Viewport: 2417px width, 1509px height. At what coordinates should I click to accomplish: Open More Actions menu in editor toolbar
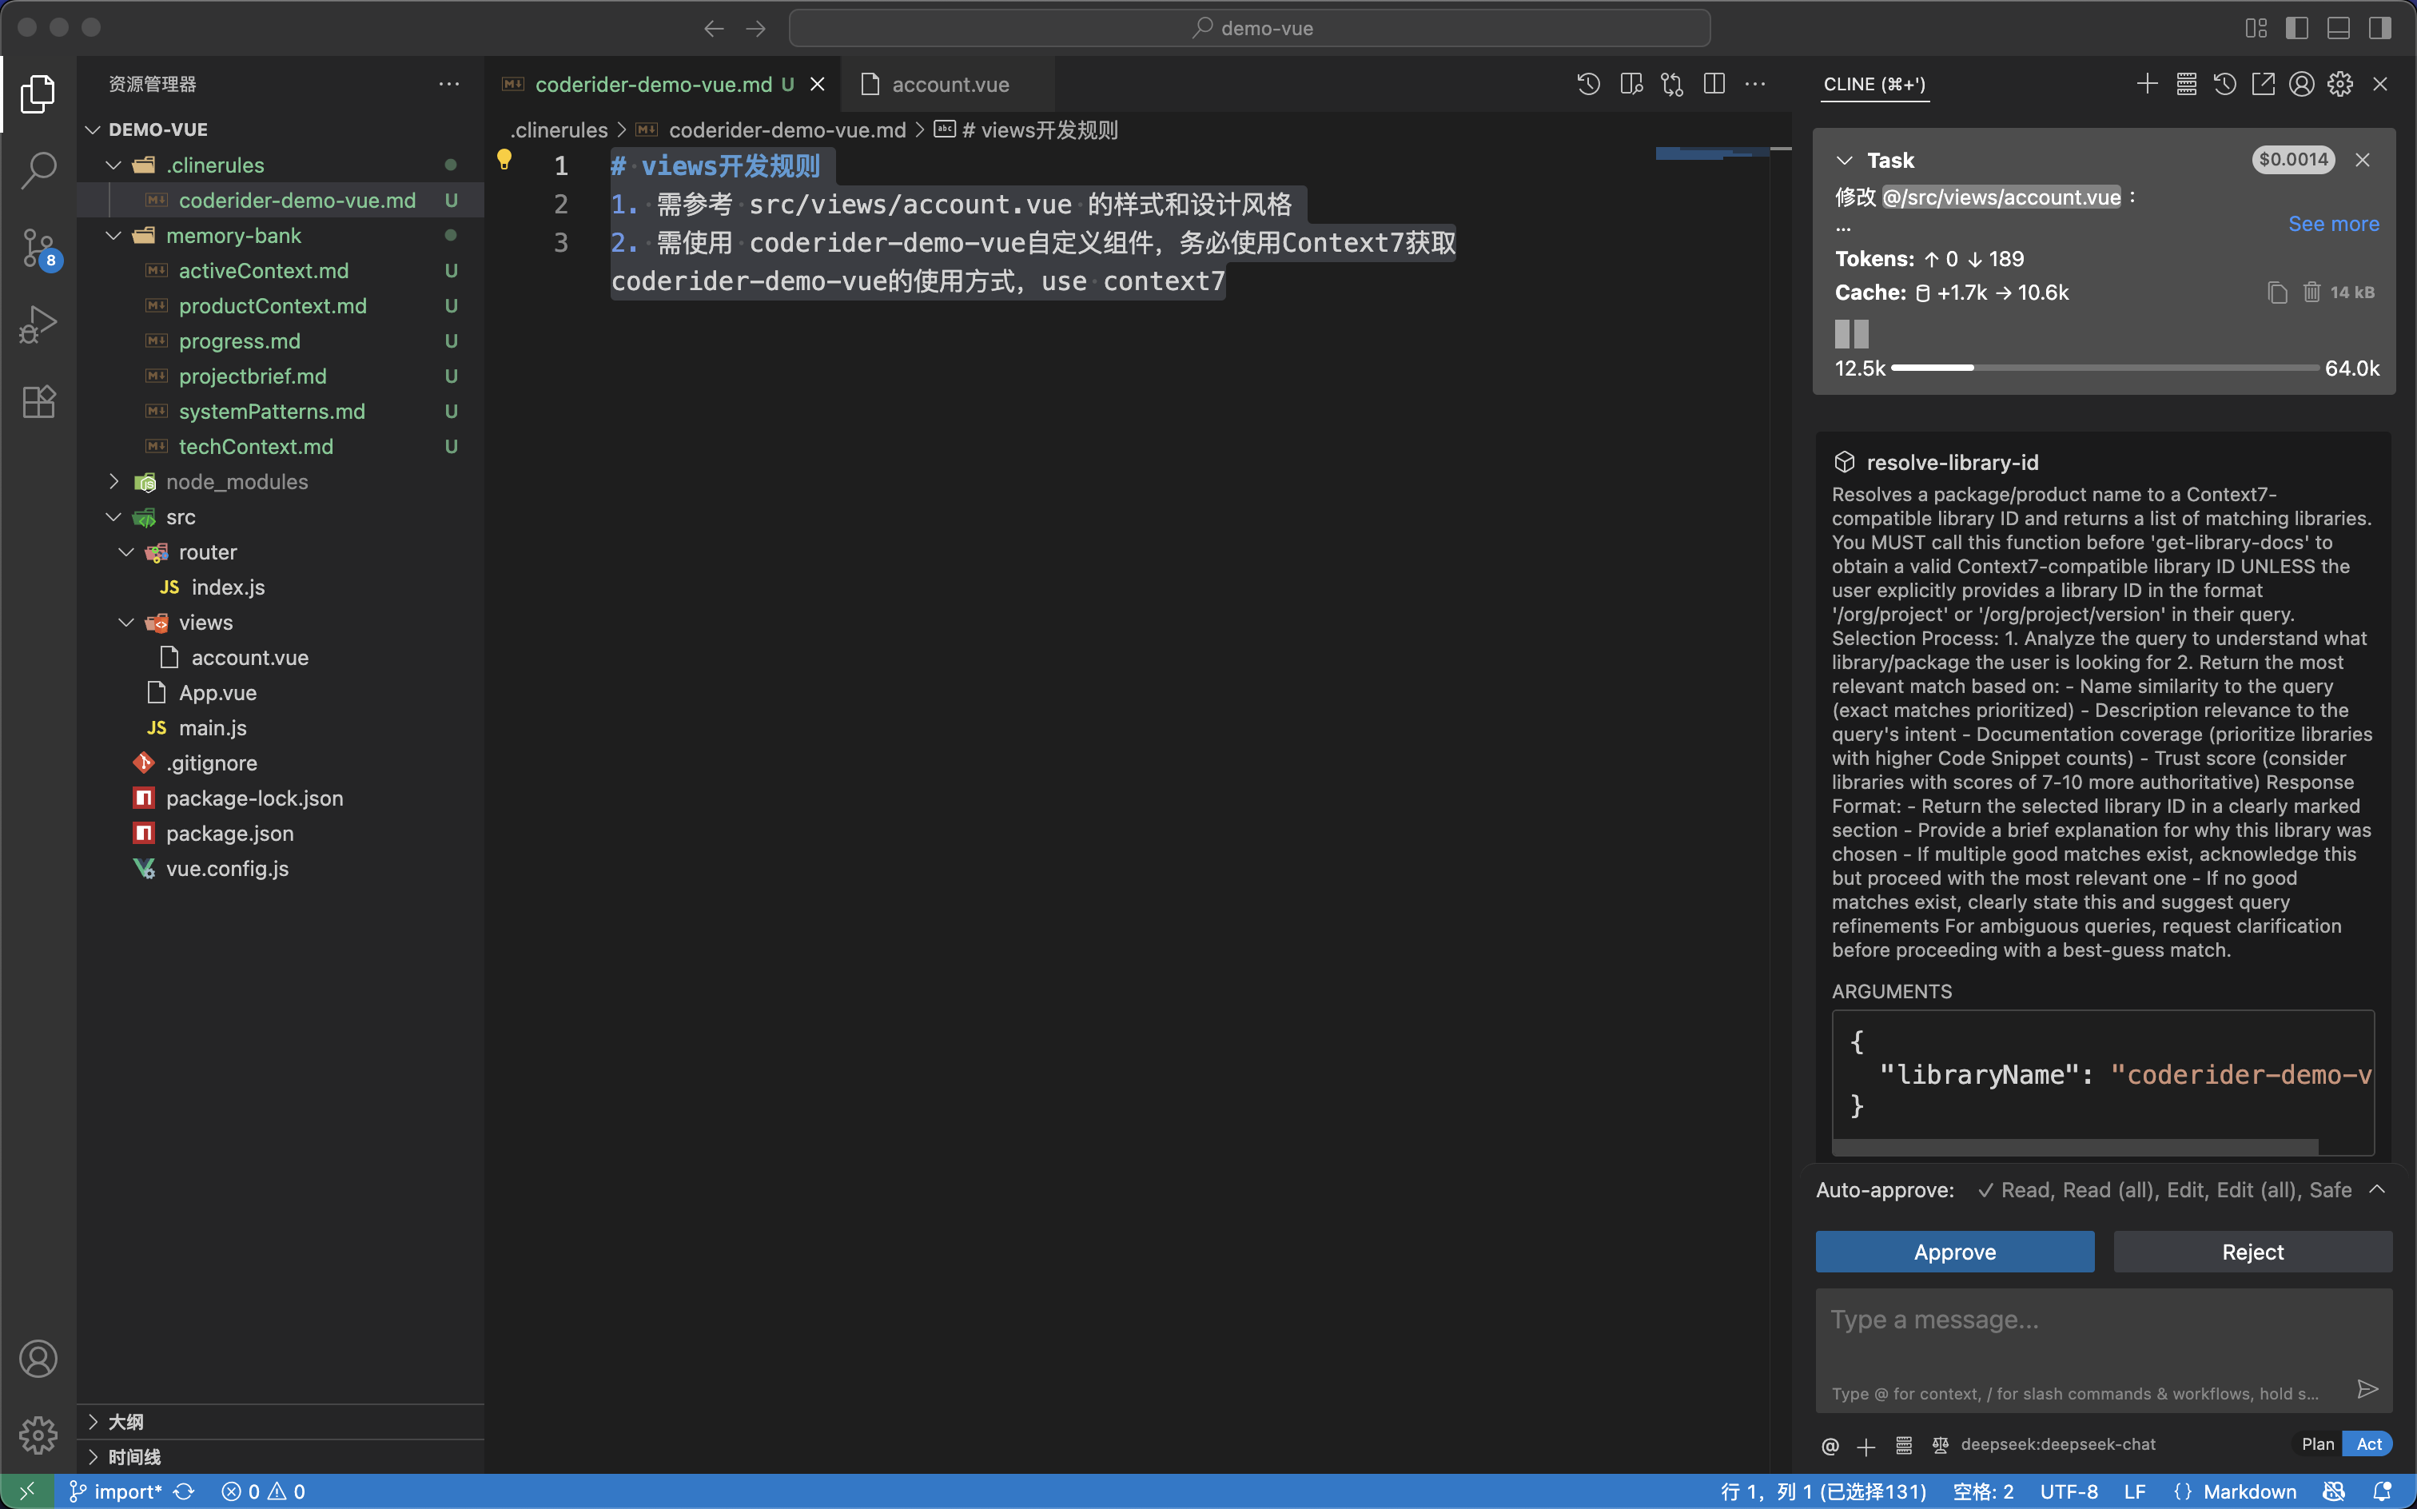click(x=1755, y=84)
